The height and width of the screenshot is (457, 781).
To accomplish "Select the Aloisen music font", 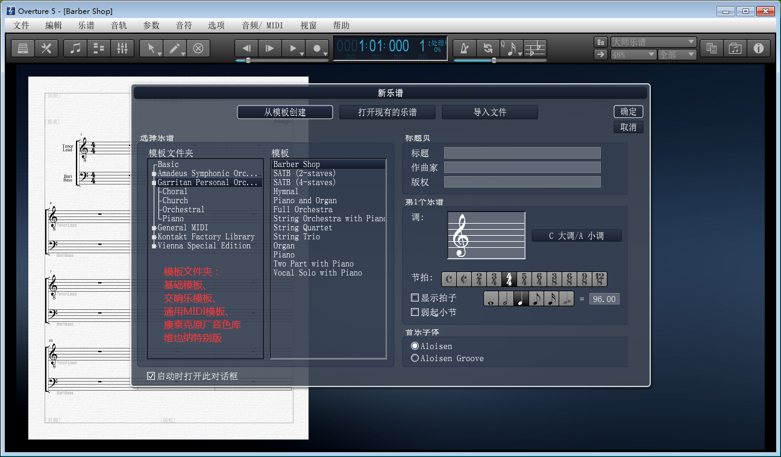I will pyautogui.click(x=415, y=346).
